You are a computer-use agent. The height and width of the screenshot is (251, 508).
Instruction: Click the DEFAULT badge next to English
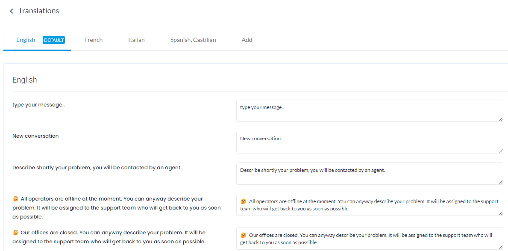click(54, 40)
